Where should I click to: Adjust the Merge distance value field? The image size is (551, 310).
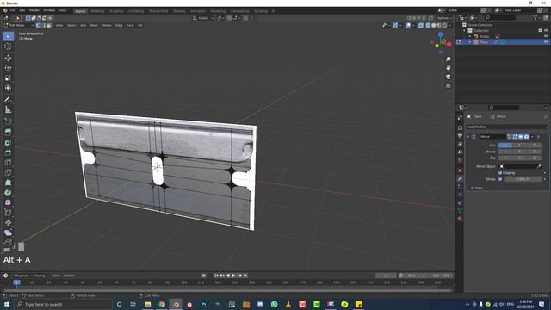pos(523,179)
